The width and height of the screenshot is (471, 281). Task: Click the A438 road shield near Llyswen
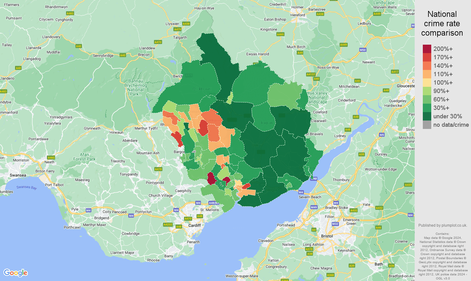(186, 24)
